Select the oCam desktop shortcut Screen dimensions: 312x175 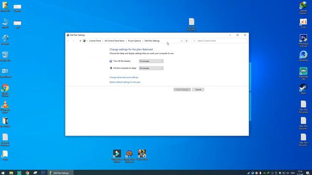(303, 23)
